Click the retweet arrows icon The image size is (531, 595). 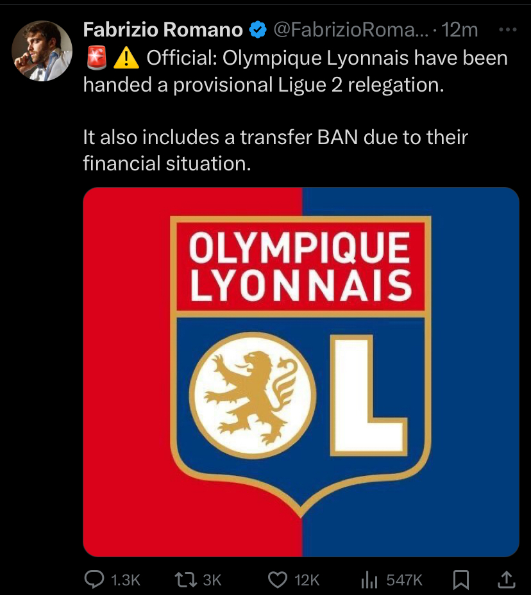[186, 580]
